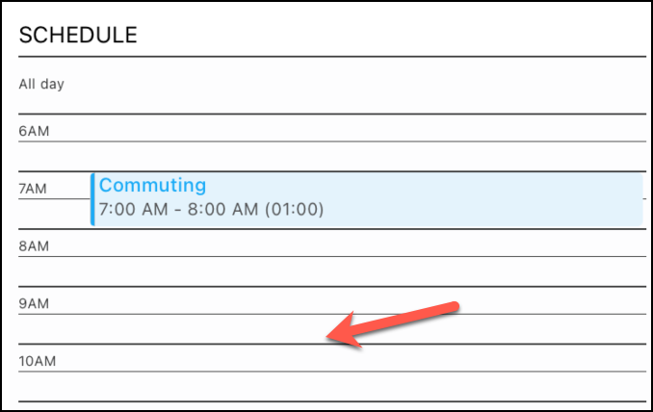The image size is (653, 412).
Task: Click the blue left edge of Commuting event
Action: 92,200
